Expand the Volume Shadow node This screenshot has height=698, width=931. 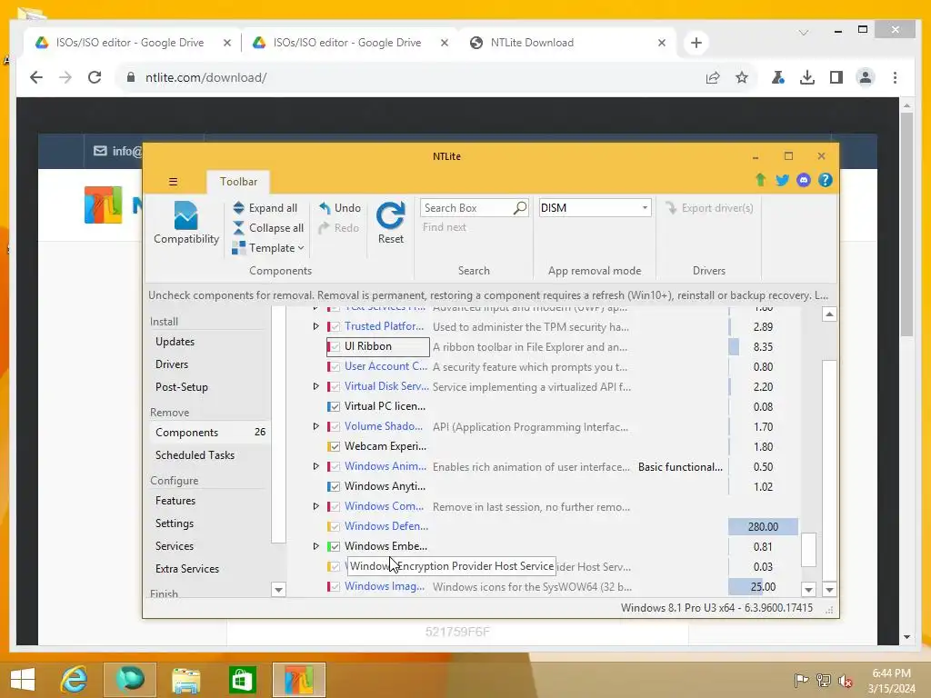click(x=315, y=426)
